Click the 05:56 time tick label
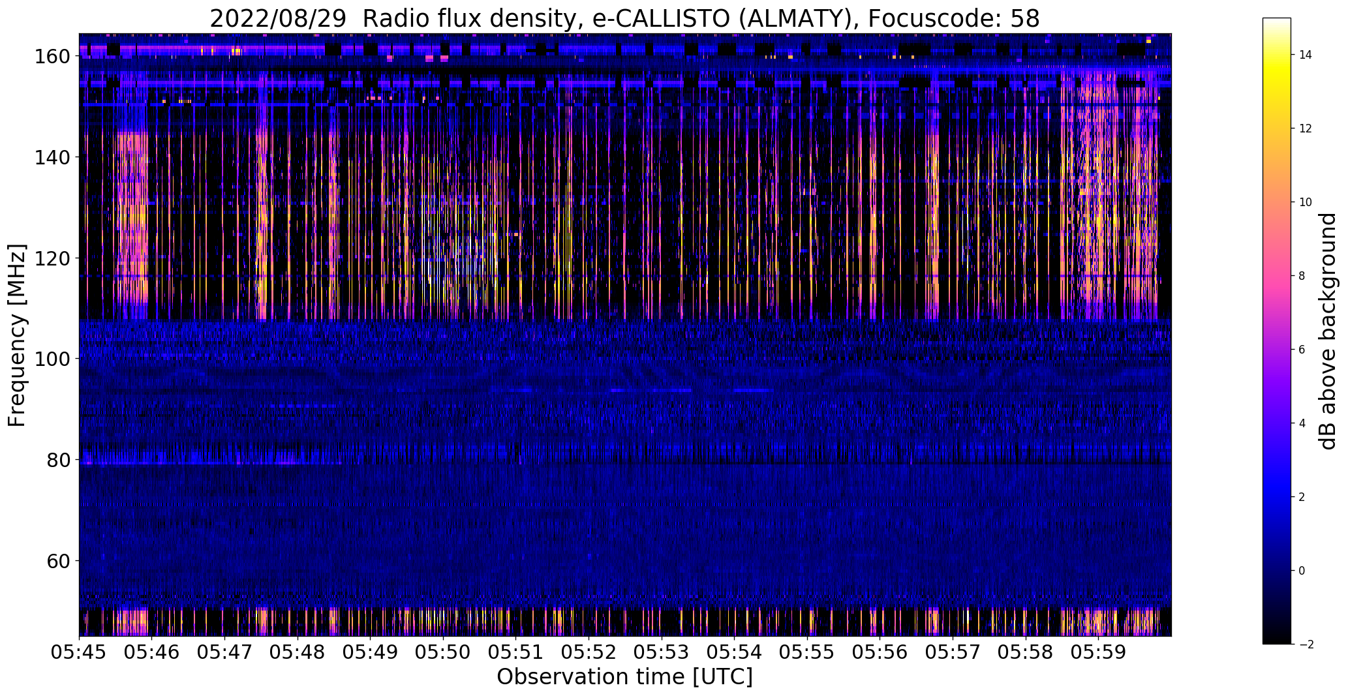 pos(880,652)
